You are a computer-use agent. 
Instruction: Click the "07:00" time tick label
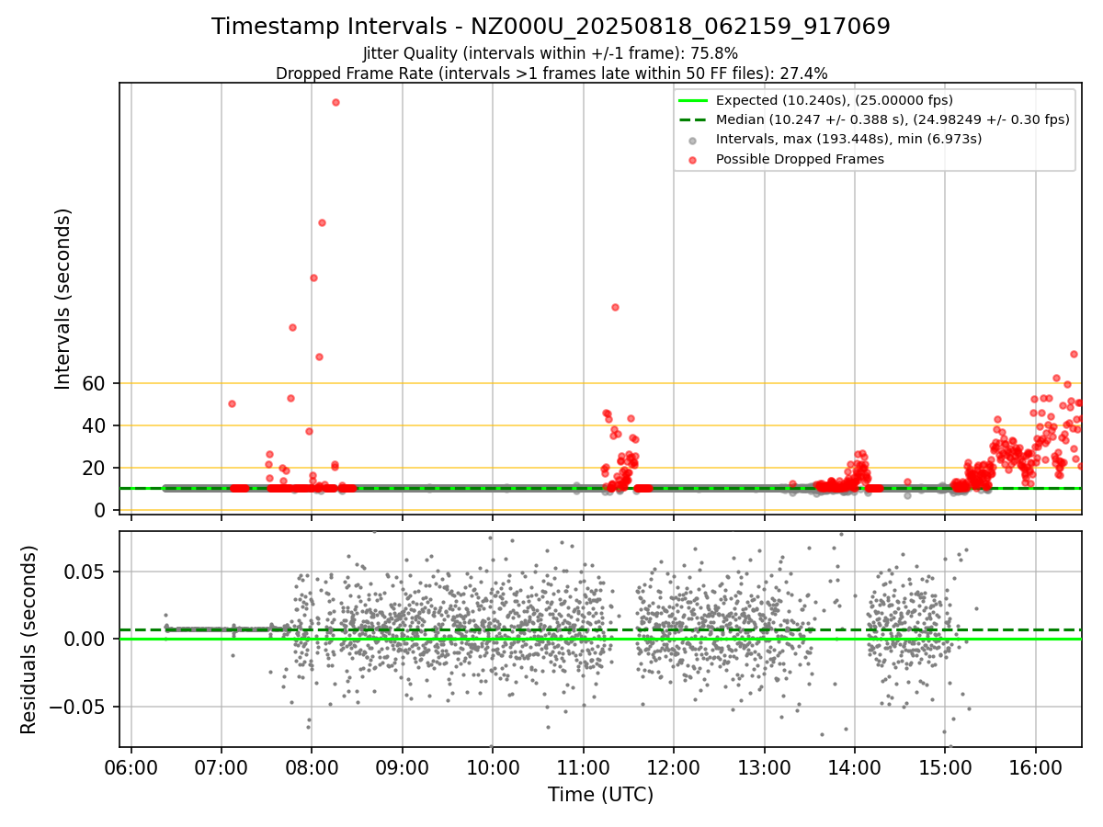pos(222,768)
